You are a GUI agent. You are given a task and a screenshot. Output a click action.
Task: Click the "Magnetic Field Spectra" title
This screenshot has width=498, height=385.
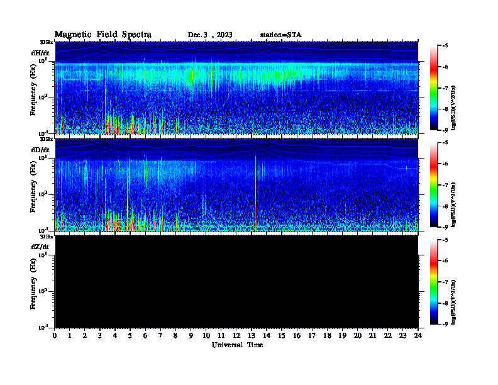click(x=103, y=35)
